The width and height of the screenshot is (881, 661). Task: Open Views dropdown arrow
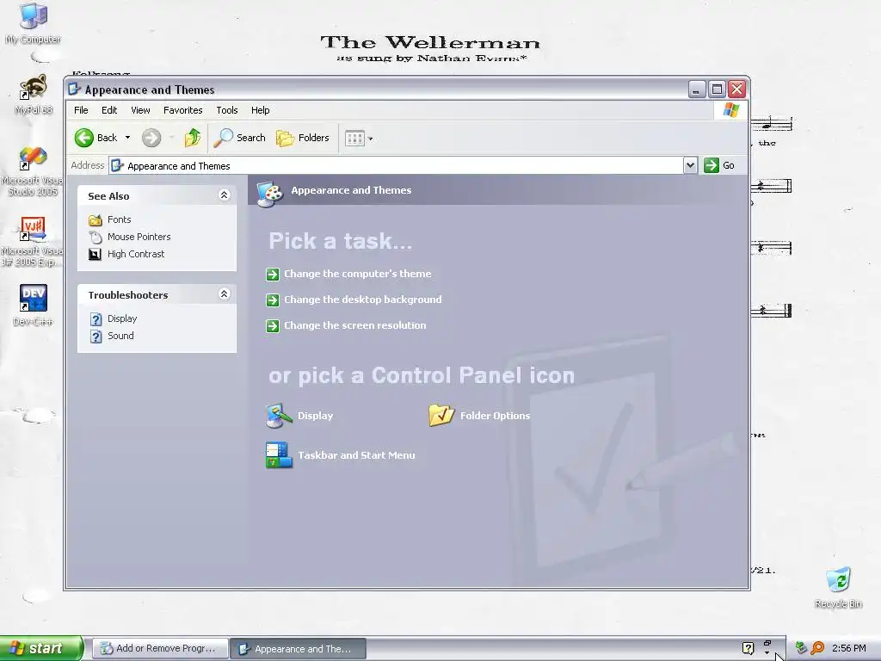click(x=370, y=139)
